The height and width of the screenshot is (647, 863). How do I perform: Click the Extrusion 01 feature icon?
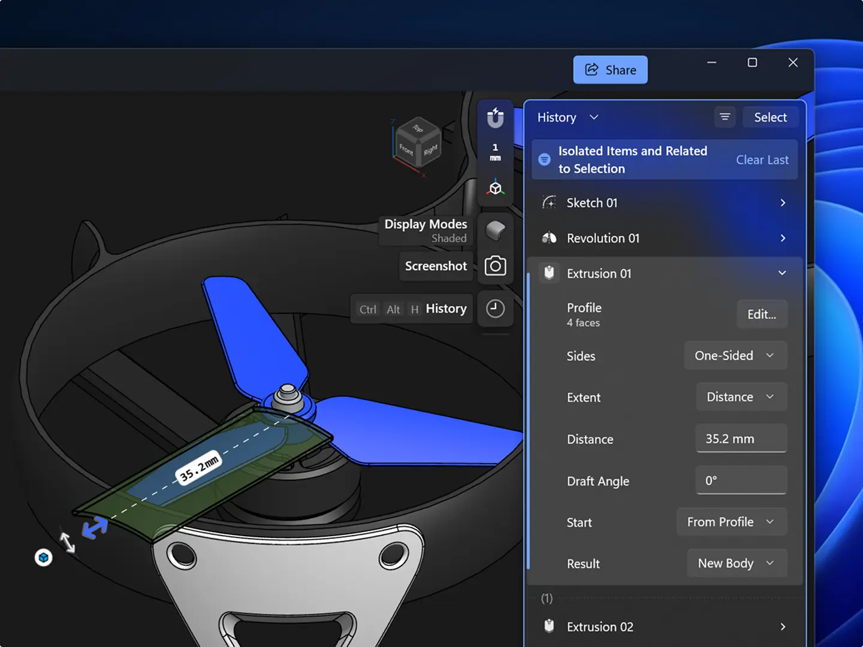click(549, 273)
